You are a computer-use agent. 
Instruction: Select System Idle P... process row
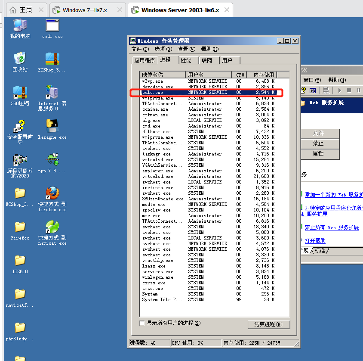tap(209, 299)
